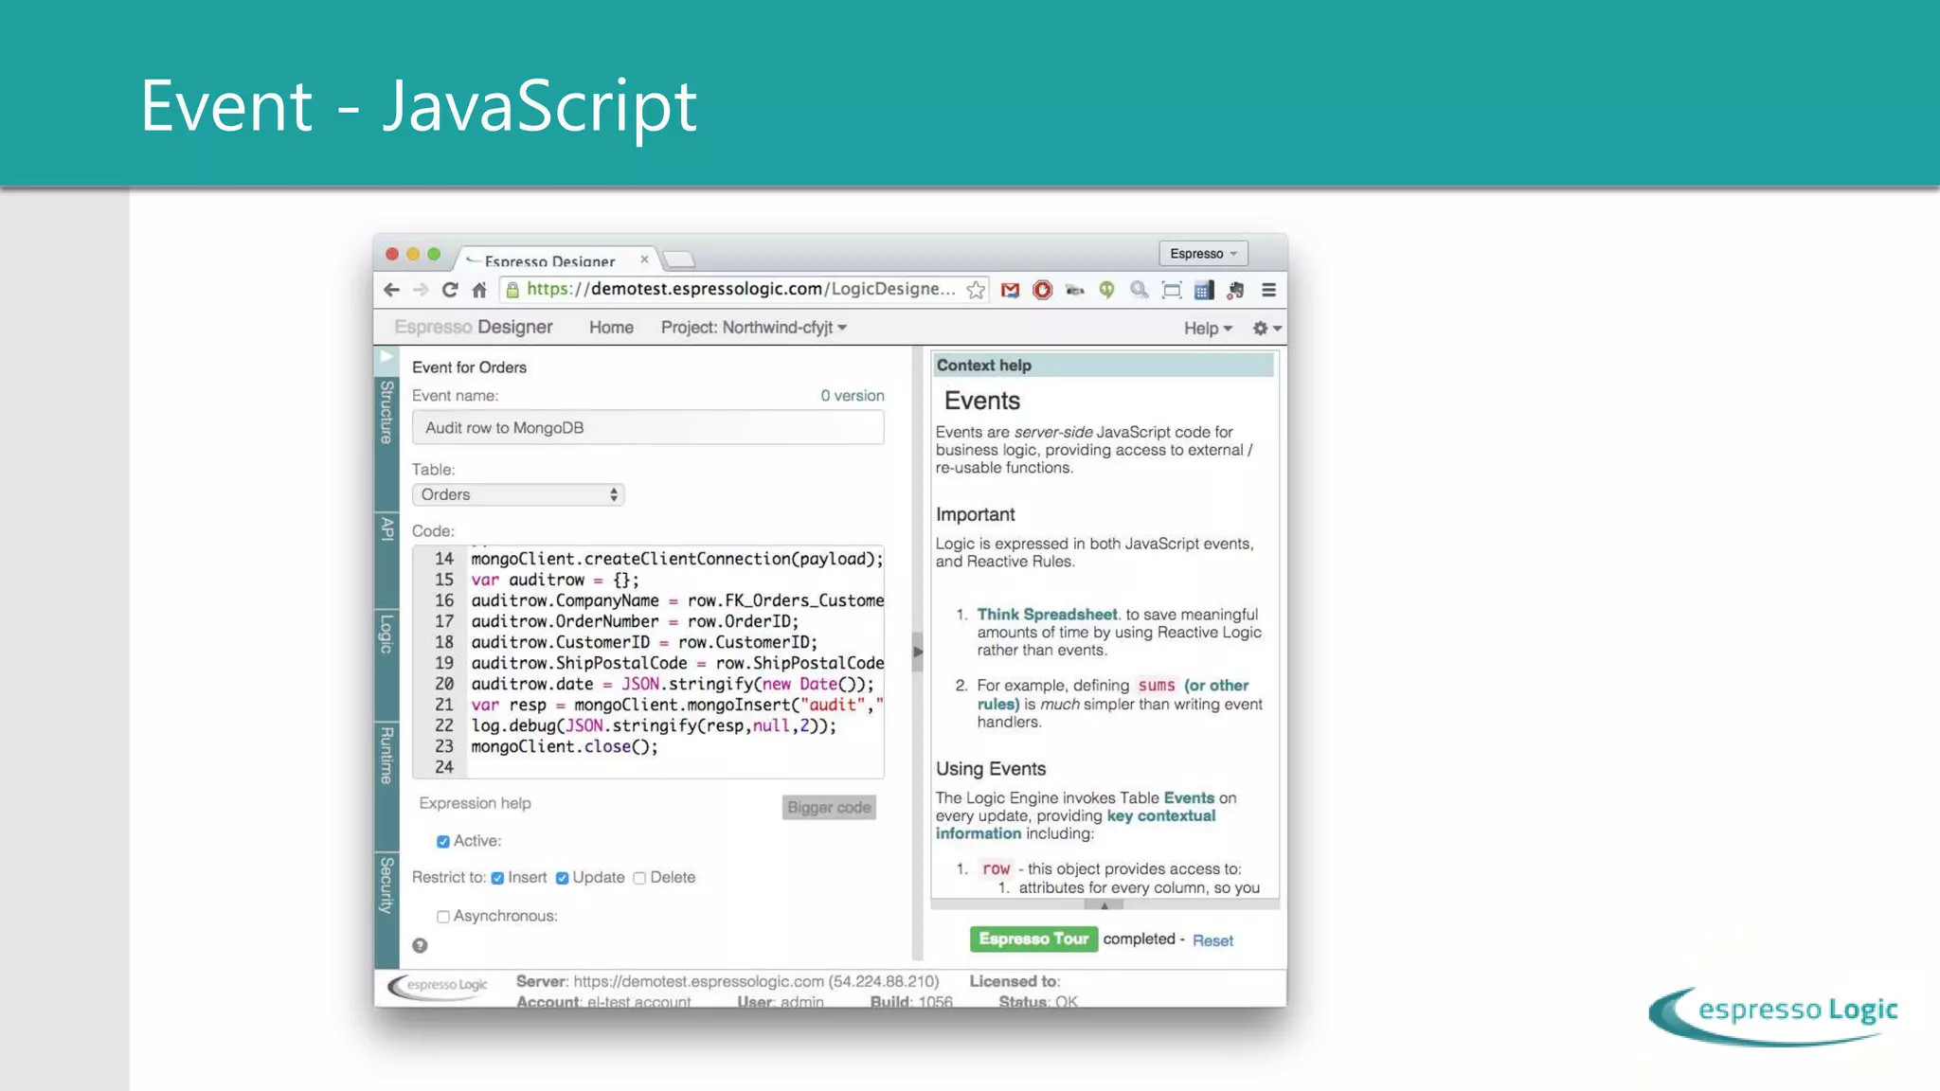The height and width of the screenshot is (1091, 1940).
Task: Open the Project: Northwind-cfyjt dropdown
Action: (754, 328)
